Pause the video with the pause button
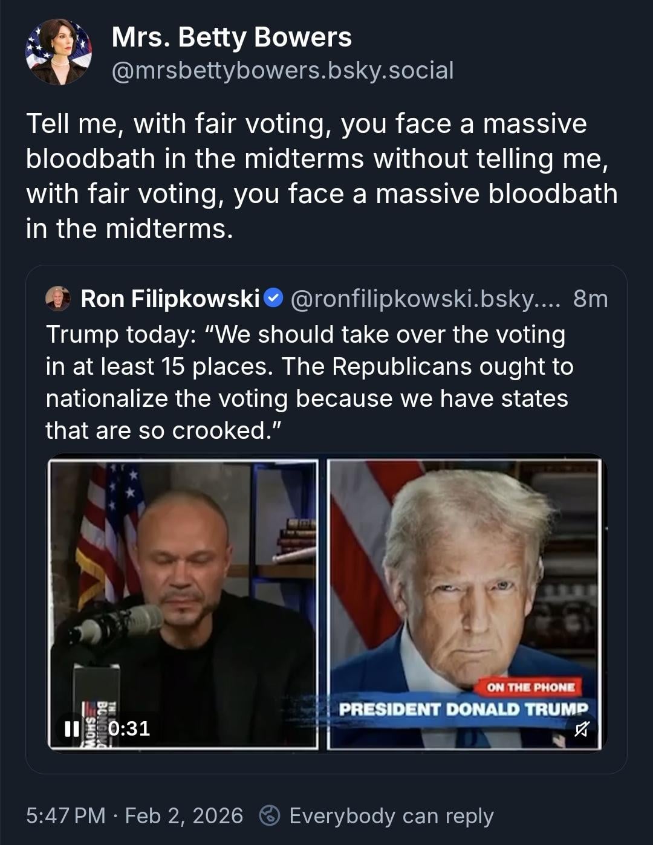 (72, 728)
